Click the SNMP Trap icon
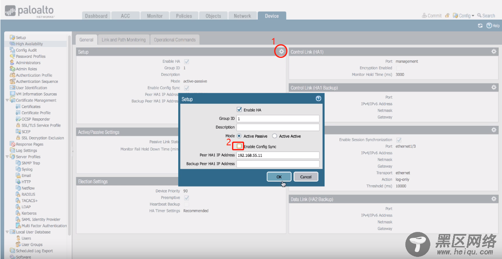 [x=18, y=163]
